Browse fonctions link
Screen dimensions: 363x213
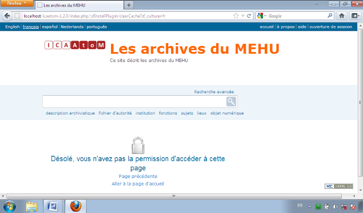pyautogui.click(x=168, y=113)
